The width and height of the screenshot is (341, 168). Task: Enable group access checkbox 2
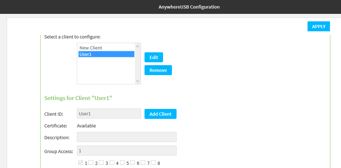(91, 163)
